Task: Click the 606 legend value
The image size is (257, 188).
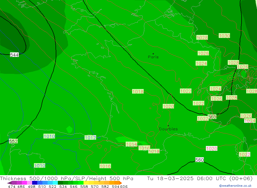Action: click(x=124, y=186)
